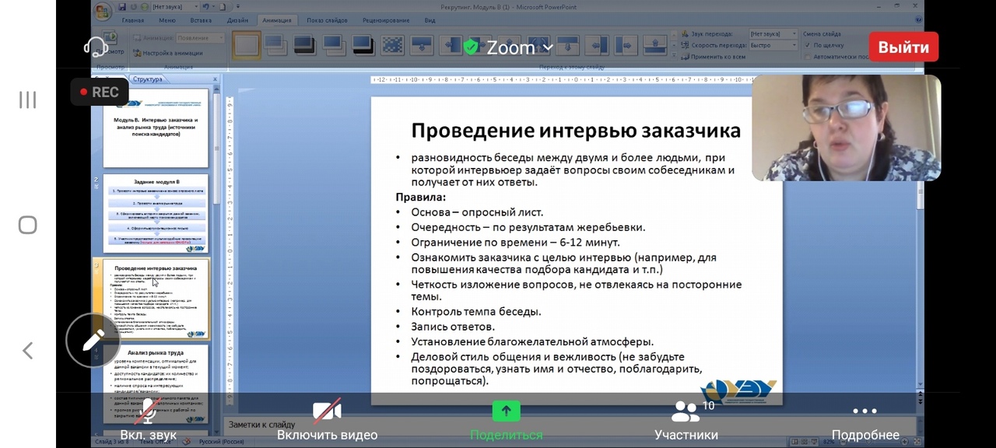Toggle the По щелчку checkbox
Screen dimensions: 996x448
click(808, 45)
